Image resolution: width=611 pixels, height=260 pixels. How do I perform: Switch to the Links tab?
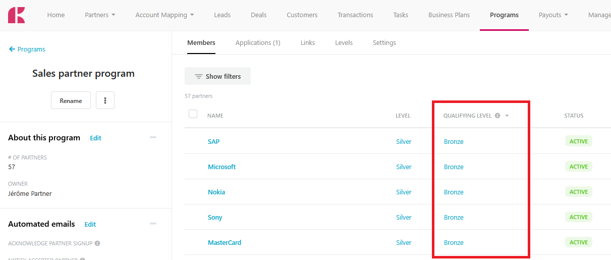pos(308,43)
